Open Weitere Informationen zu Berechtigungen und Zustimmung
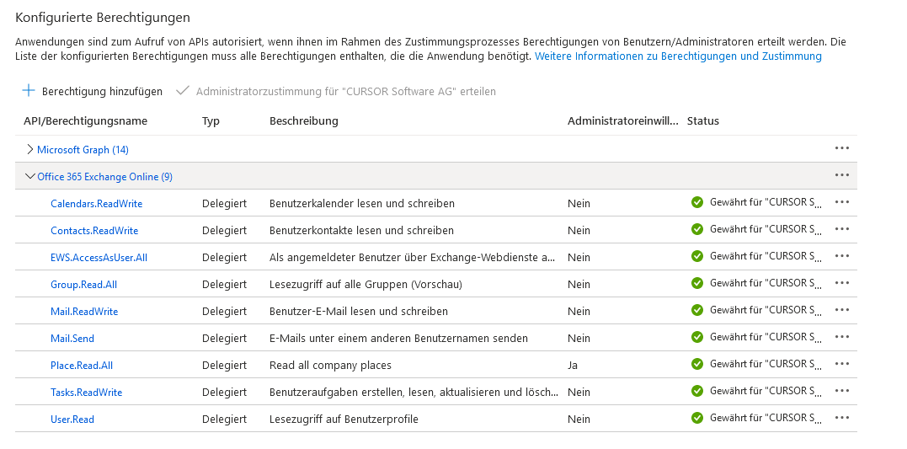Image resolution: width=907 pixels, height=449 pixels. point(678,56)
